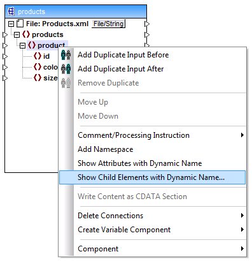Screen dimensions: 252x261
Task: Collapse the File: Products.xml node
Action: pos(11,24)
